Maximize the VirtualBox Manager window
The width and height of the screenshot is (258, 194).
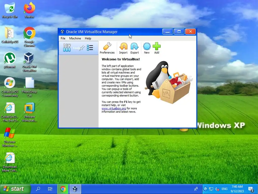click(179, 32)
